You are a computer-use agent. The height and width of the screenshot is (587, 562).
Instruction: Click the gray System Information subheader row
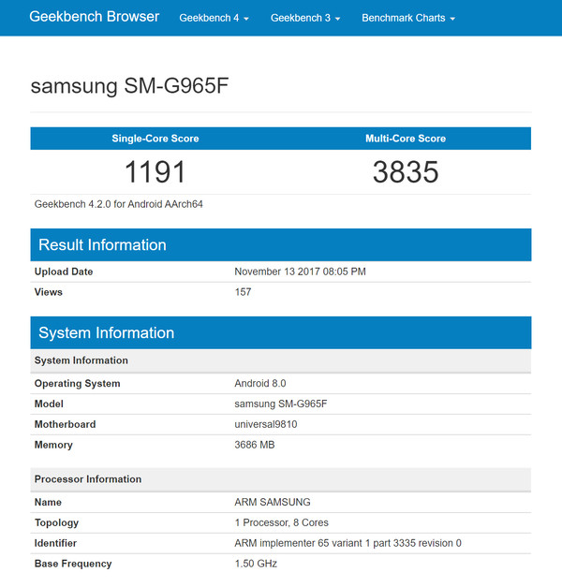click(x=281, y=360)
